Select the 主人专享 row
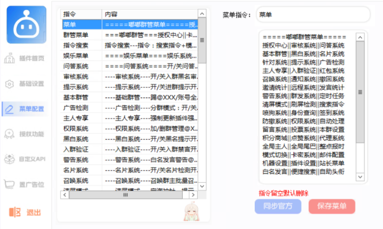This screenshot has height=229, width=383. pos(129,118)
